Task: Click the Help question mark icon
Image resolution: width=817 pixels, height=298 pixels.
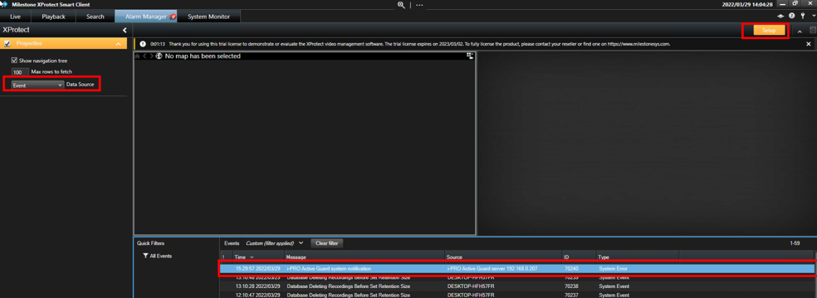Action: coord(792,16)
